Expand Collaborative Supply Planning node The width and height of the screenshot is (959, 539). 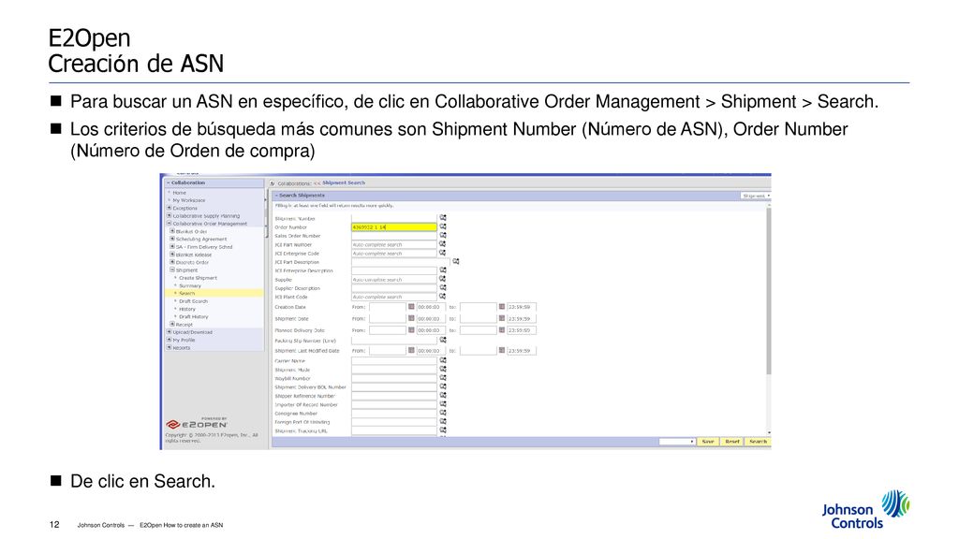(170, 216)
